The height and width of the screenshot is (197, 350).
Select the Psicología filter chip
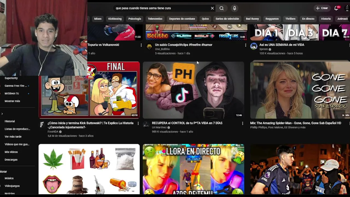[x=135, y=19]
